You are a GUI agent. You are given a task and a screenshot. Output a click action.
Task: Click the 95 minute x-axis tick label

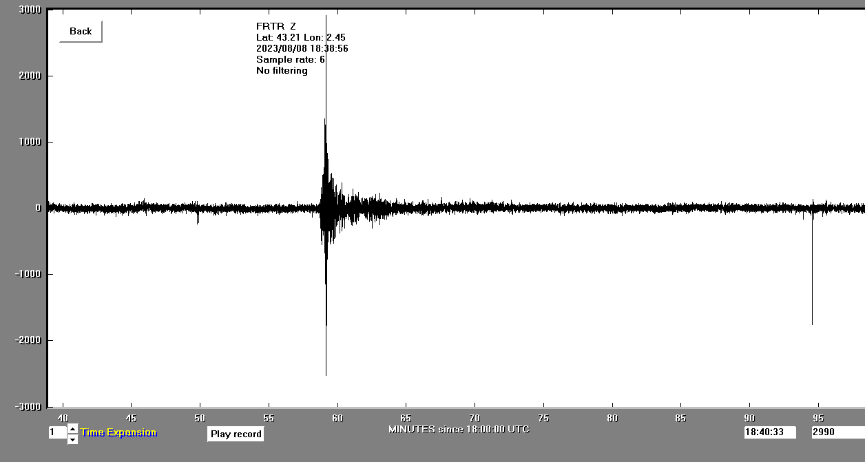(x=818, y=418)
